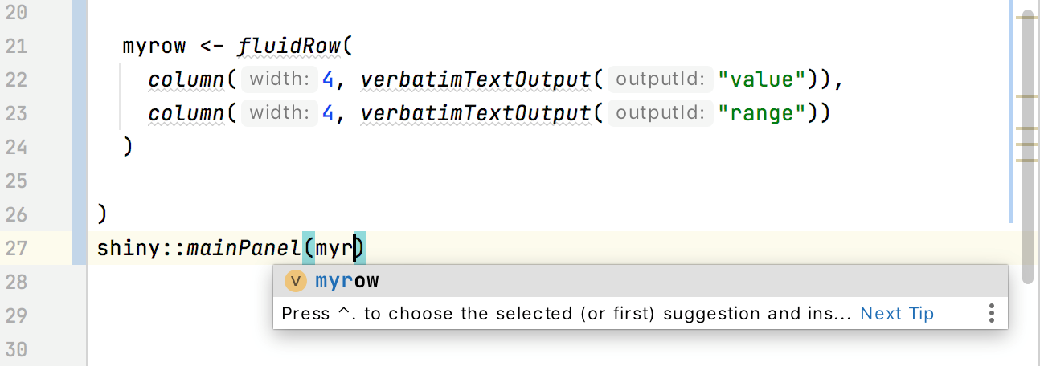Click line number 21 in the gutter
The height and width of the screenshot is (366, 1040).
pos(16,46)
